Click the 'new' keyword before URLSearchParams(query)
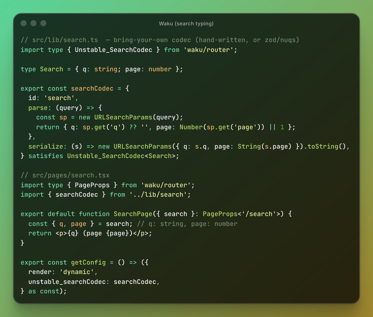Image resolution: width=373 pixels, height=317 pixels. coord(85,117)
